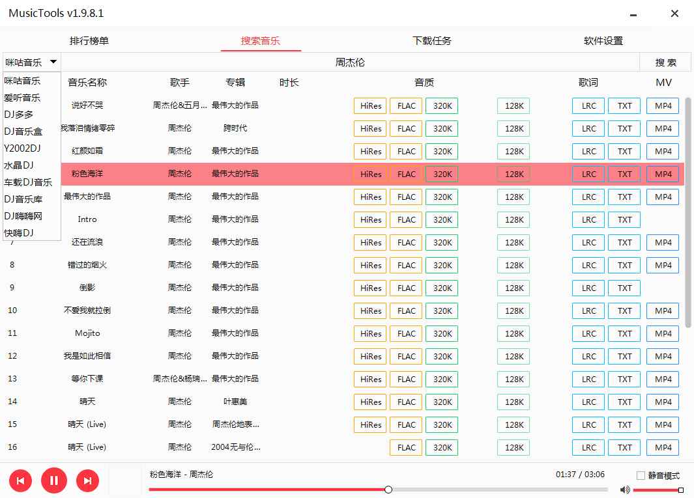694x498 pixels.
Task: Download HiRes for 说好不哭
Action: tap(370, 105)
